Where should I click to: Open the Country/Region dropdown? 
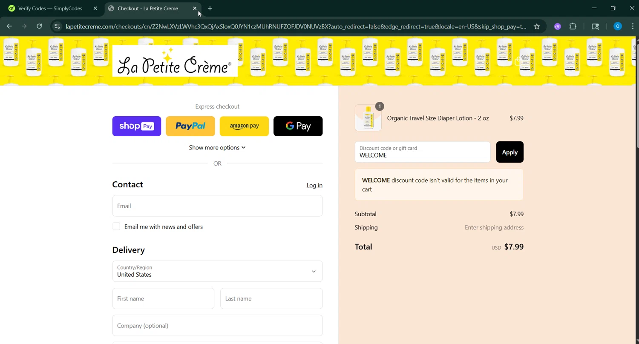[217, 271]
